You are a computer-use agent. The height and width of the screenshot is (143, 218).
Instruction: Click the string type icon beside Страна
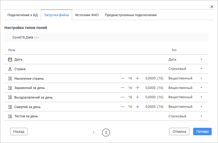click(x=10, y=69)
